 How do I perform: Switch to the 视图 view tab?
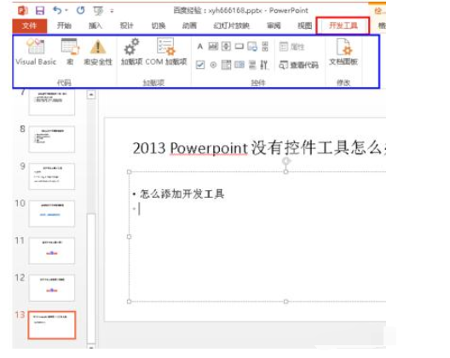click(305, 26)
